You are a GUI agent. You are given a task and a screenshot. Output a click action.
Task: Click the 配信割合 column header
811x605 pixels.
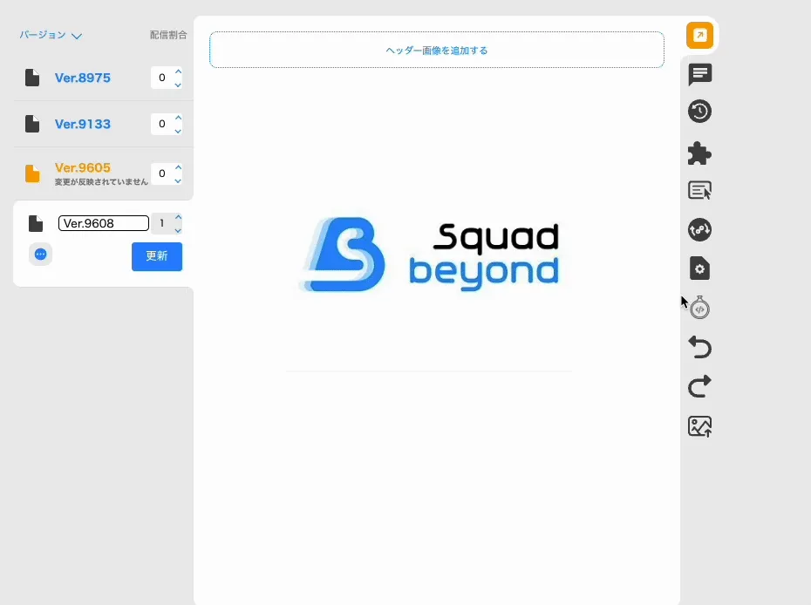point(168,35)
